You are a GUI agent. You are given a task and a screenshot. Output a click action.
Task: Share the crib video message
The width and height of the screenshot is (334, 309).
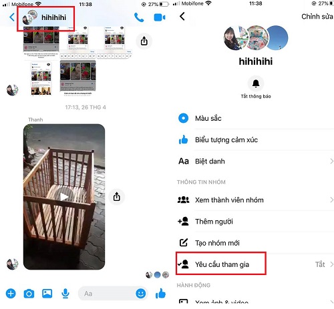[117, 196]
